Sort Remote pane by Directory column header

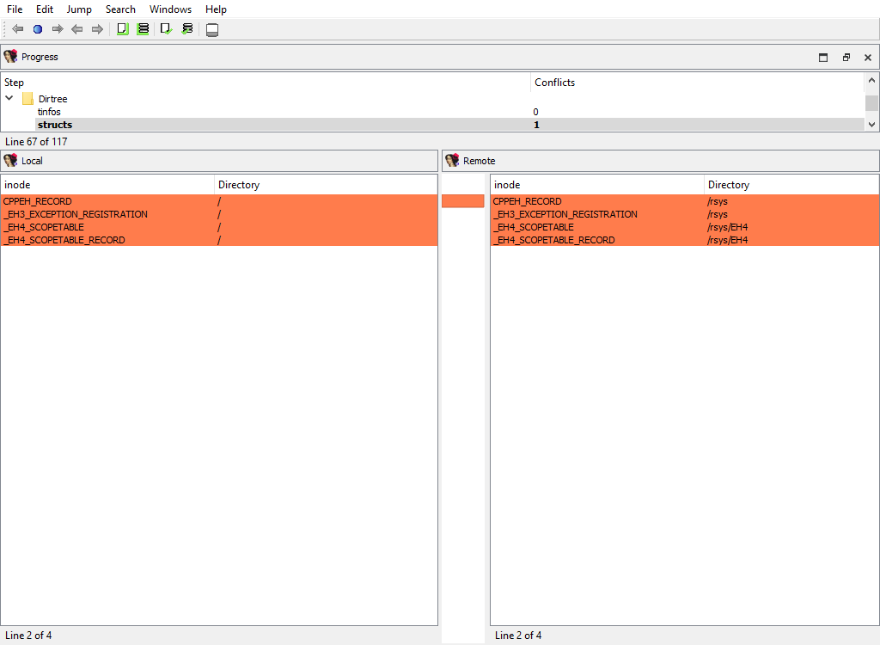coord(728,185)
